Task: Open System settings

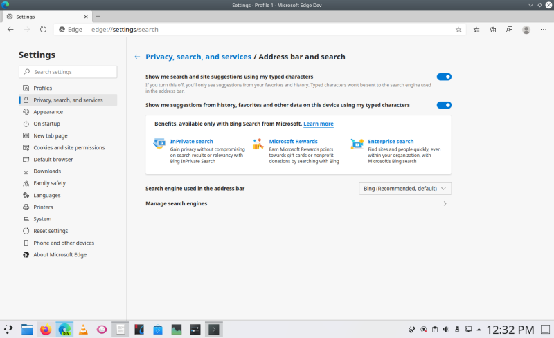Action: 68,219
